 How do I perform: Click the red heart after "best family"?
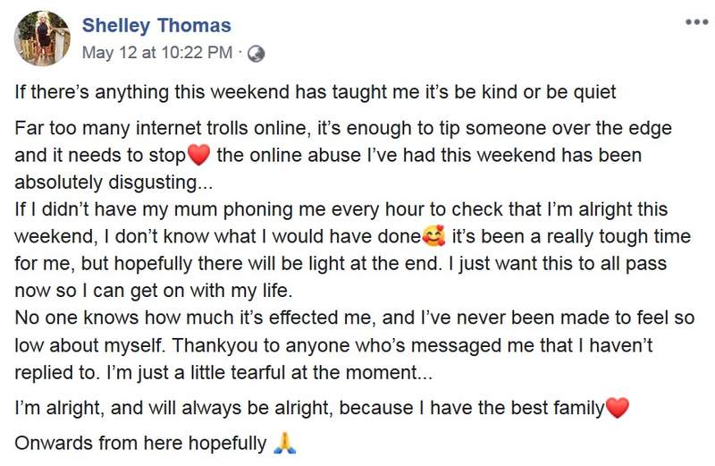617,410
